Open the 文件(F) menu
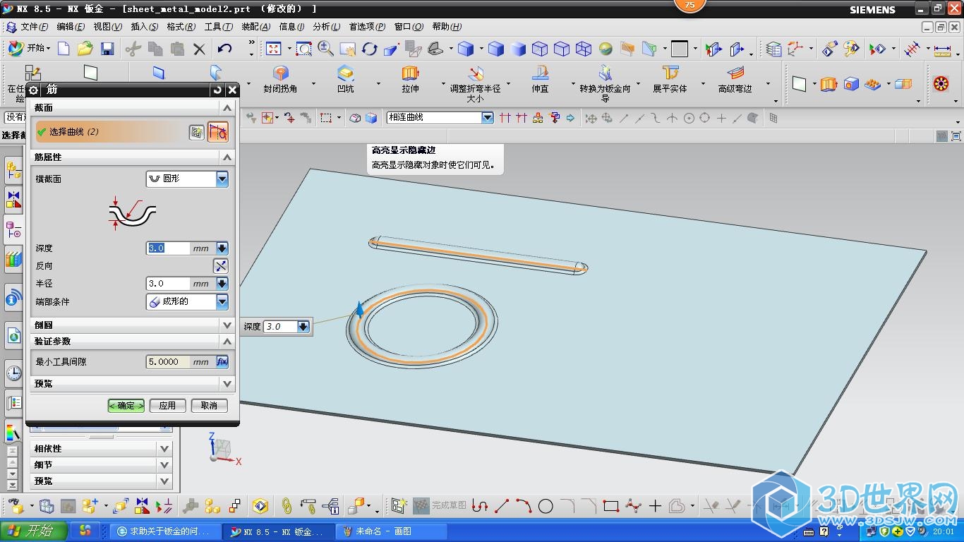 click(x=34, y=27)
